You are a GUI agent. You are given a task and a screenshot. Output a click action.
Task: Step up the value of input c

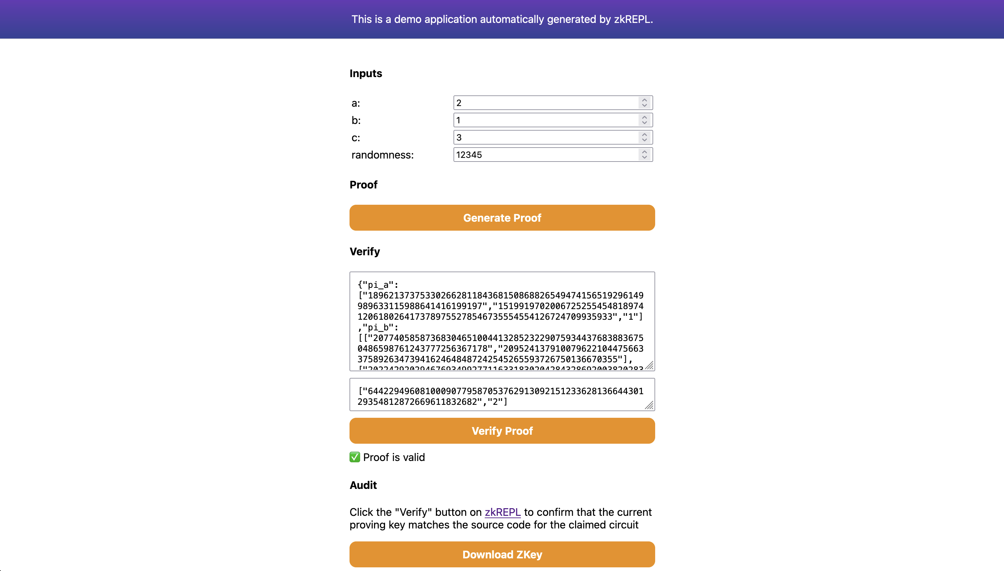coord(644,134)
